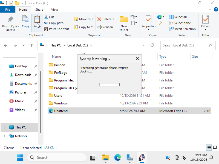219x164 pixels.
Task: Switch to the View tab
Action: (x=54, y=10)
